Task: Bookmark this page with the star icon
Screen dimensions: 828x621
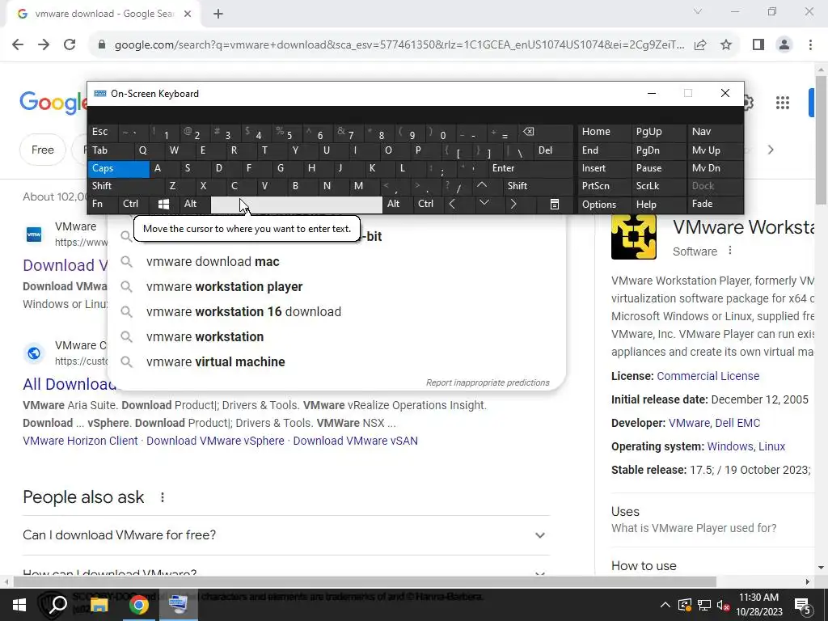Action: pyautogui.click(x=726, y=45)
